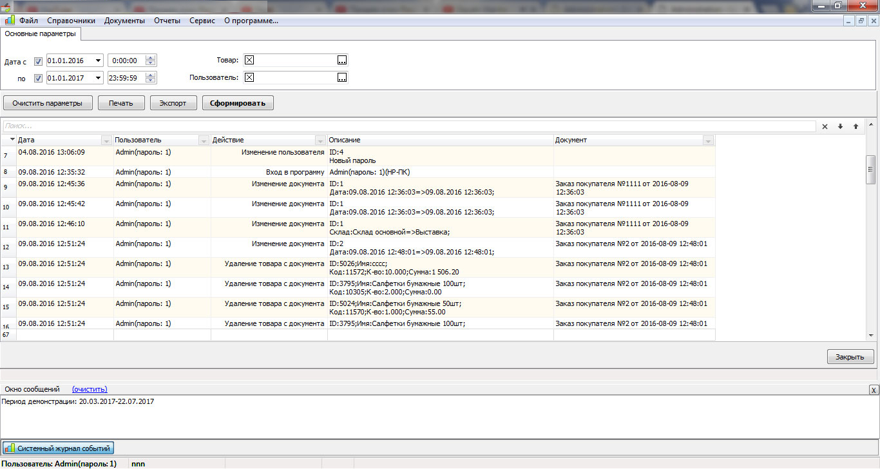Close the message window with x button

(x=873, y=390)
